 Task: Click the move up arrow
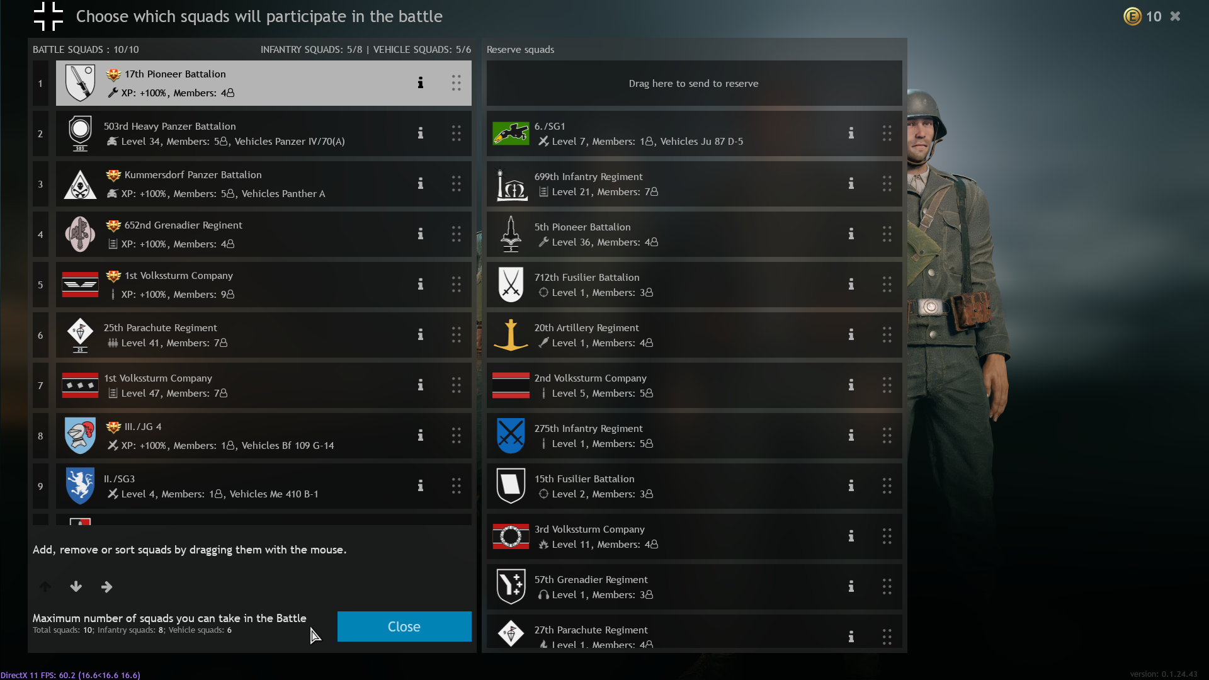tap(45, 587)
